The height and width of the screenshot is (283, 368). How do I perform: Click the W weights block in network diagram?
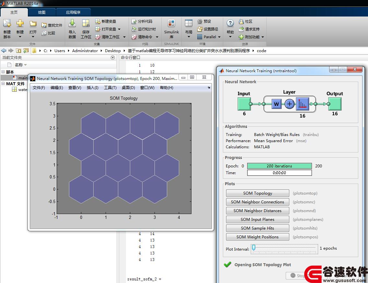point(276,104)
